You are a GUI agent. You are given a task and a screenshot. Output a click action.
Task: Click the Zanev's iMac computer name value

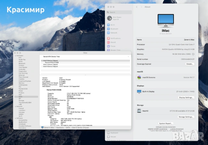coord(189,39)
